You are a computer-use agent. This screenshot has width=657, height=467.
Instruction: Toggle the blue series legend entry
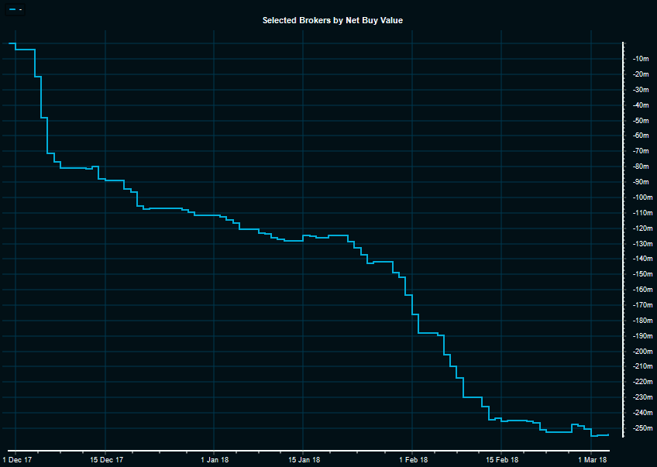point(15,9)
